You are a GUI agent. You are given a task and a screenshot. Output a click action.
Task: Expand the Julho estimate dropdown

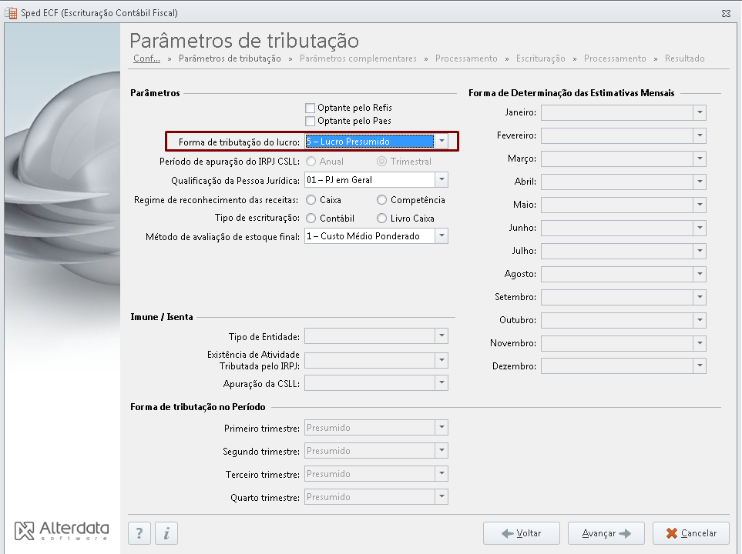pyautogui.click(x=700, y=251)
